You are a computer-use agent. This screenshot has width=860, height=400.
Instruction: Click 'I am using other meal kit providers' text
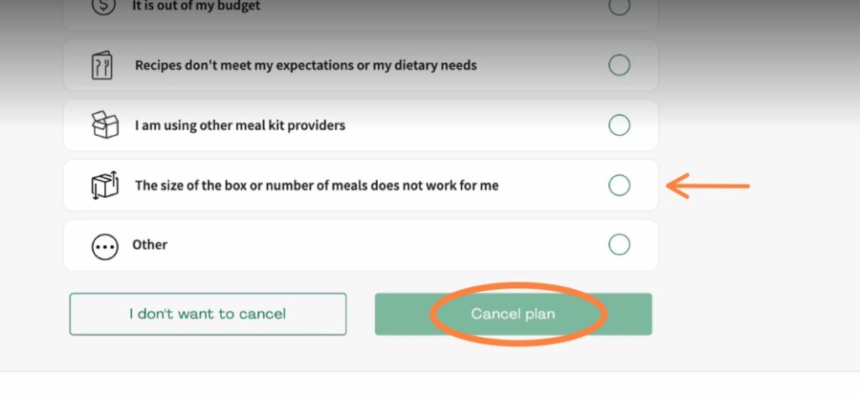[x=240, y=126]
